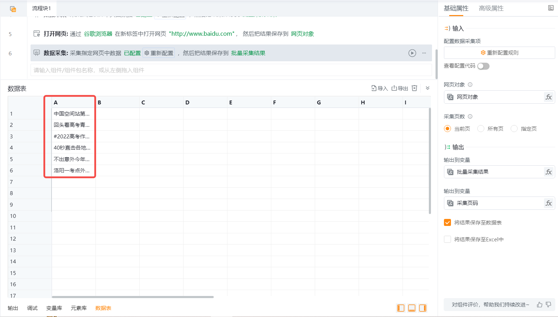
Task: Open fx expression editor for 网页对象
Action: [x=549, y=97]
